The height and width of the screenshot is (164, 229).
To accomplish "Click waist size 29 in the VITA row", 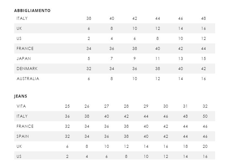I will [x=146, y=106].
